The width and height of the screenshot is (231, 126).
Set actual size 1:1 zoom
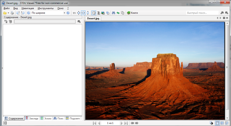coord(74,13)
